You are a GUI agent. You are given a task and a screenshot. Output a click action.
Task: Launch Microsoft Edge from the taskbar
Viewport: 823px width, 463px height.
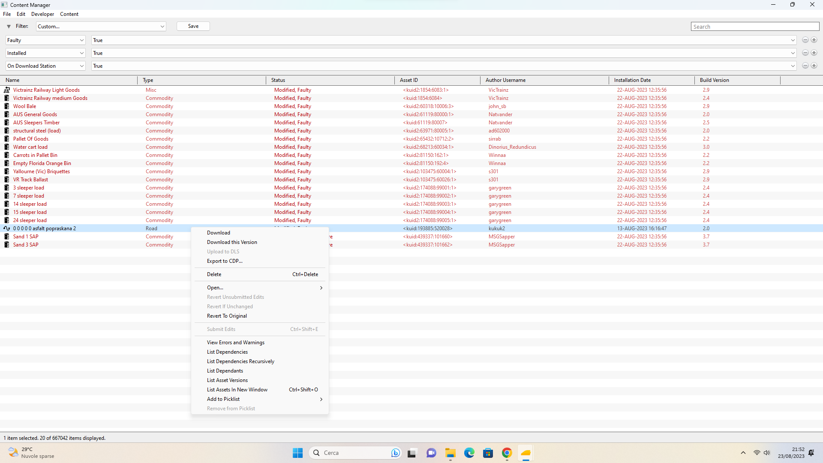point(469,453)
